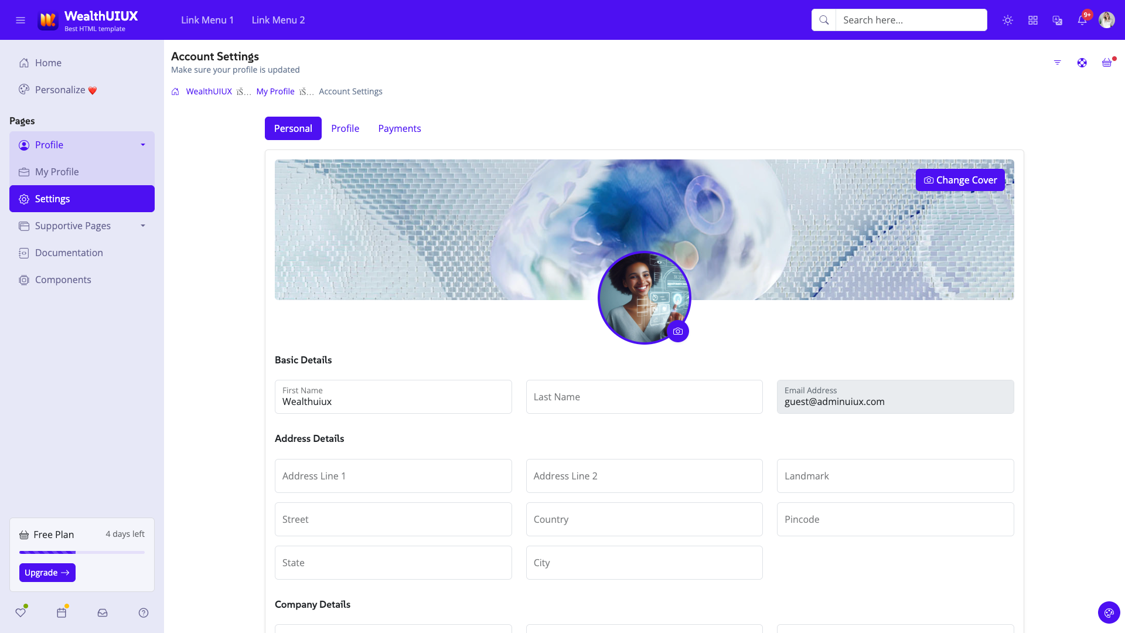Open the Profile tab in Account Settings
Screen dimensions: 1125x633
point(345,128)
